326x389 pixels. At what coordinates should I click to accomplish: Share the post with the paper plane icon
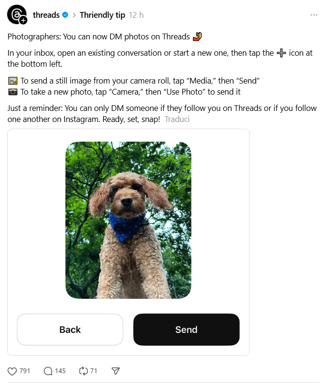[116, 371]
